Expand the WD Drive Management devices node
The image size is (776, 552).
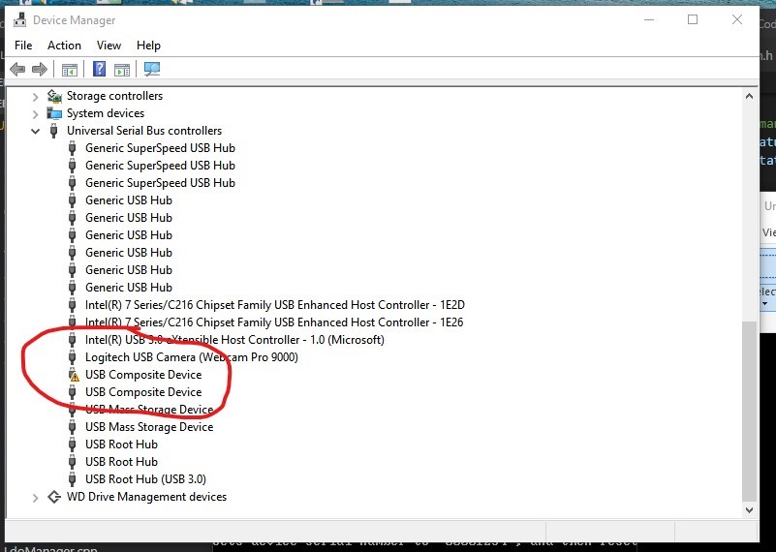[x=35, y=498]
